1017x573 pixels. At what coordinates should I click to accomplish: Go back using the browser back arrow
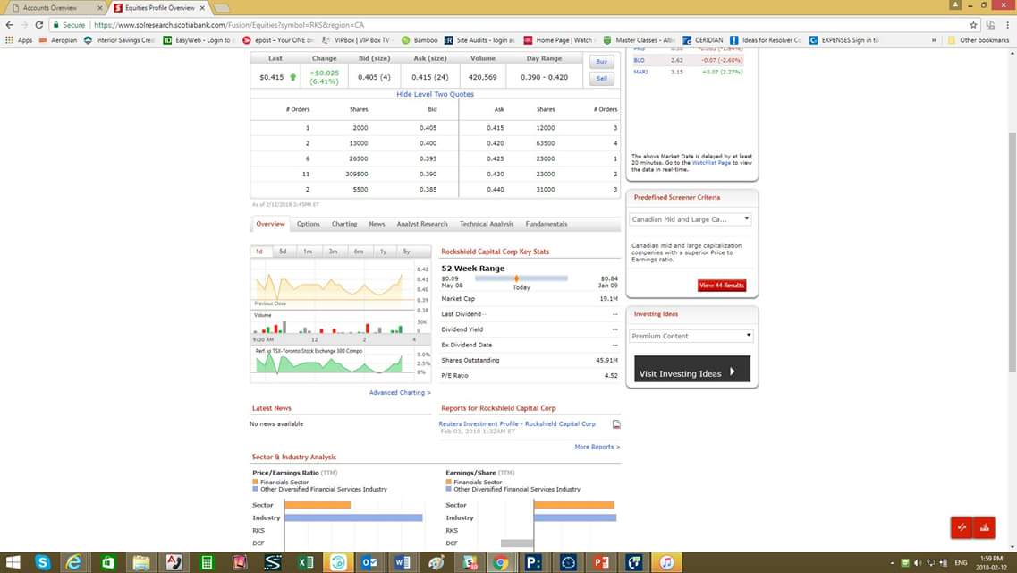[x=9, y=25]
